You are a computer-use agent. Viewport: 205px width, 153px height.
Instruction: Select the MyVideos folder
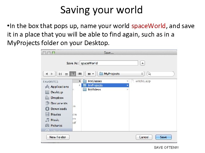point(105,90)
